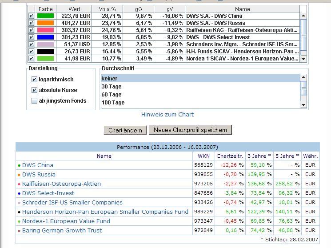Viewport: 331px width, 248px height.
Task: Disable the logarithmisch display option
Action: (x=34, y=80)
